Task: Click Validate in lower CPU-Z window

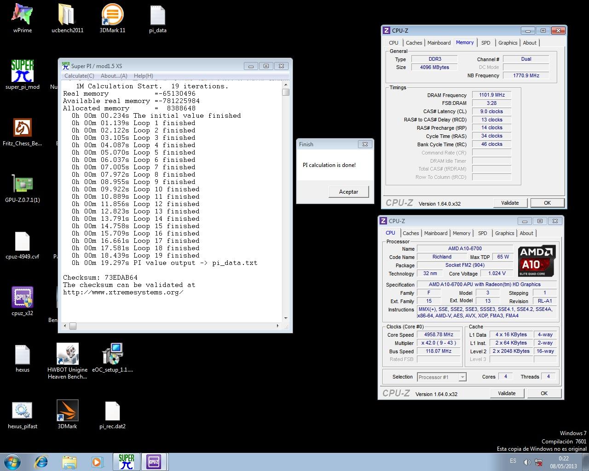Action: [x=507, y=393]
